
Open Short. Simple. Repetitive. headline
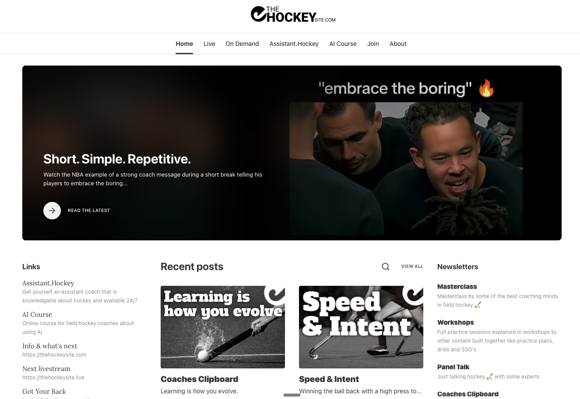pyautogui.click(x=117, y=159)
